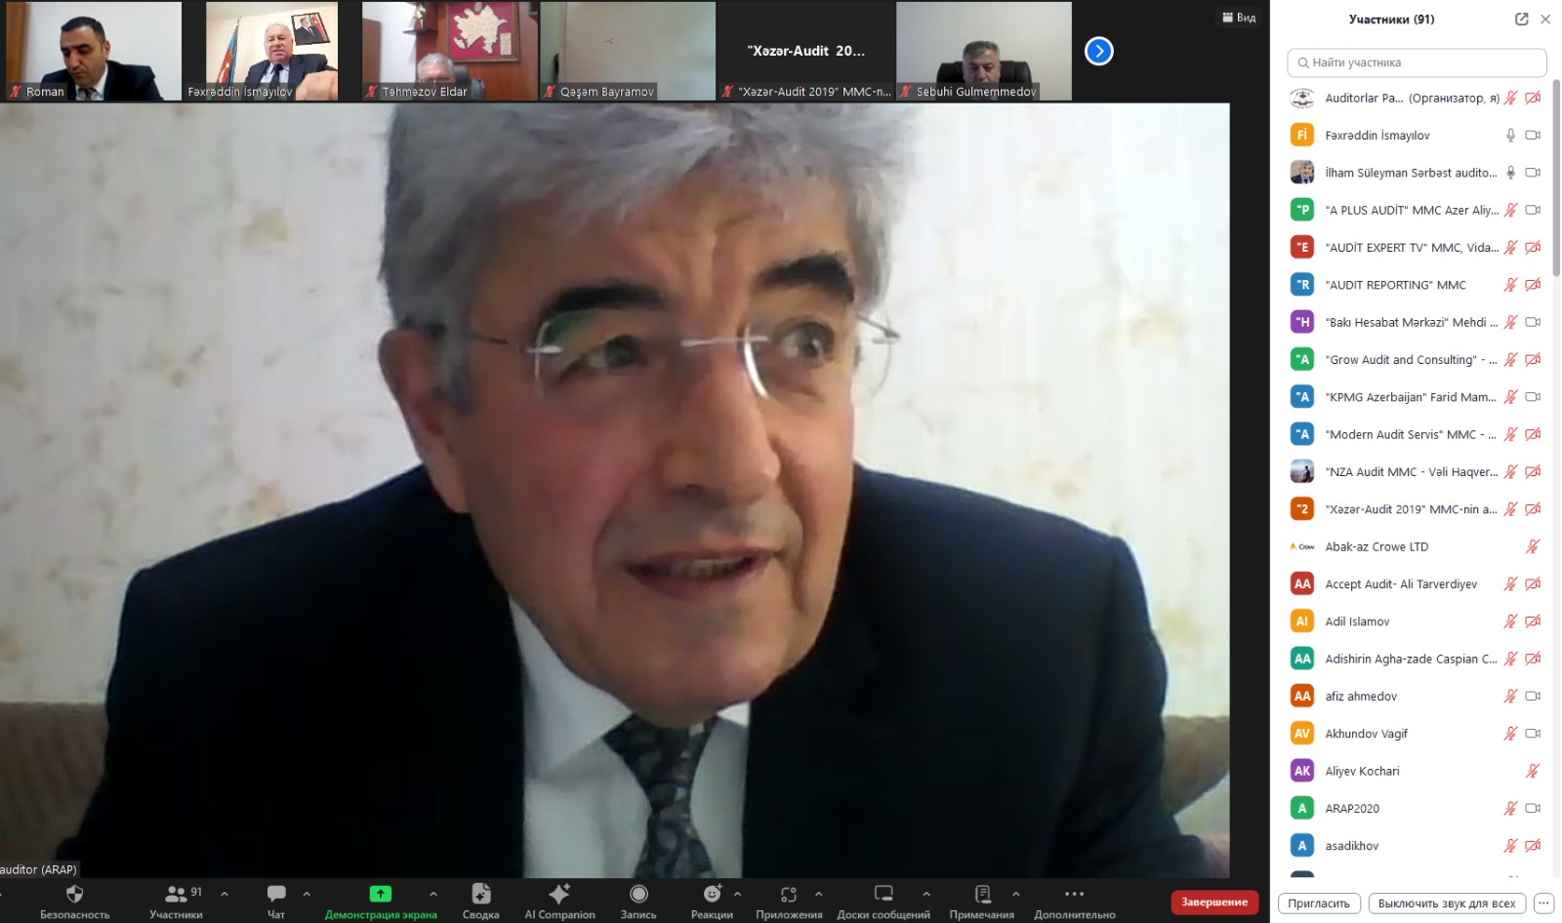
Task: Open the Сводка summary icon
Action: click(480, 895)
